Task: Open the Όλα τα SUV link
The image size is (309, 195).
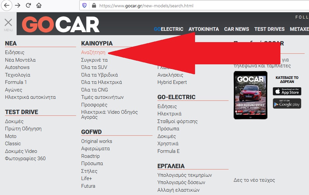Action: [x=94, y=67]
